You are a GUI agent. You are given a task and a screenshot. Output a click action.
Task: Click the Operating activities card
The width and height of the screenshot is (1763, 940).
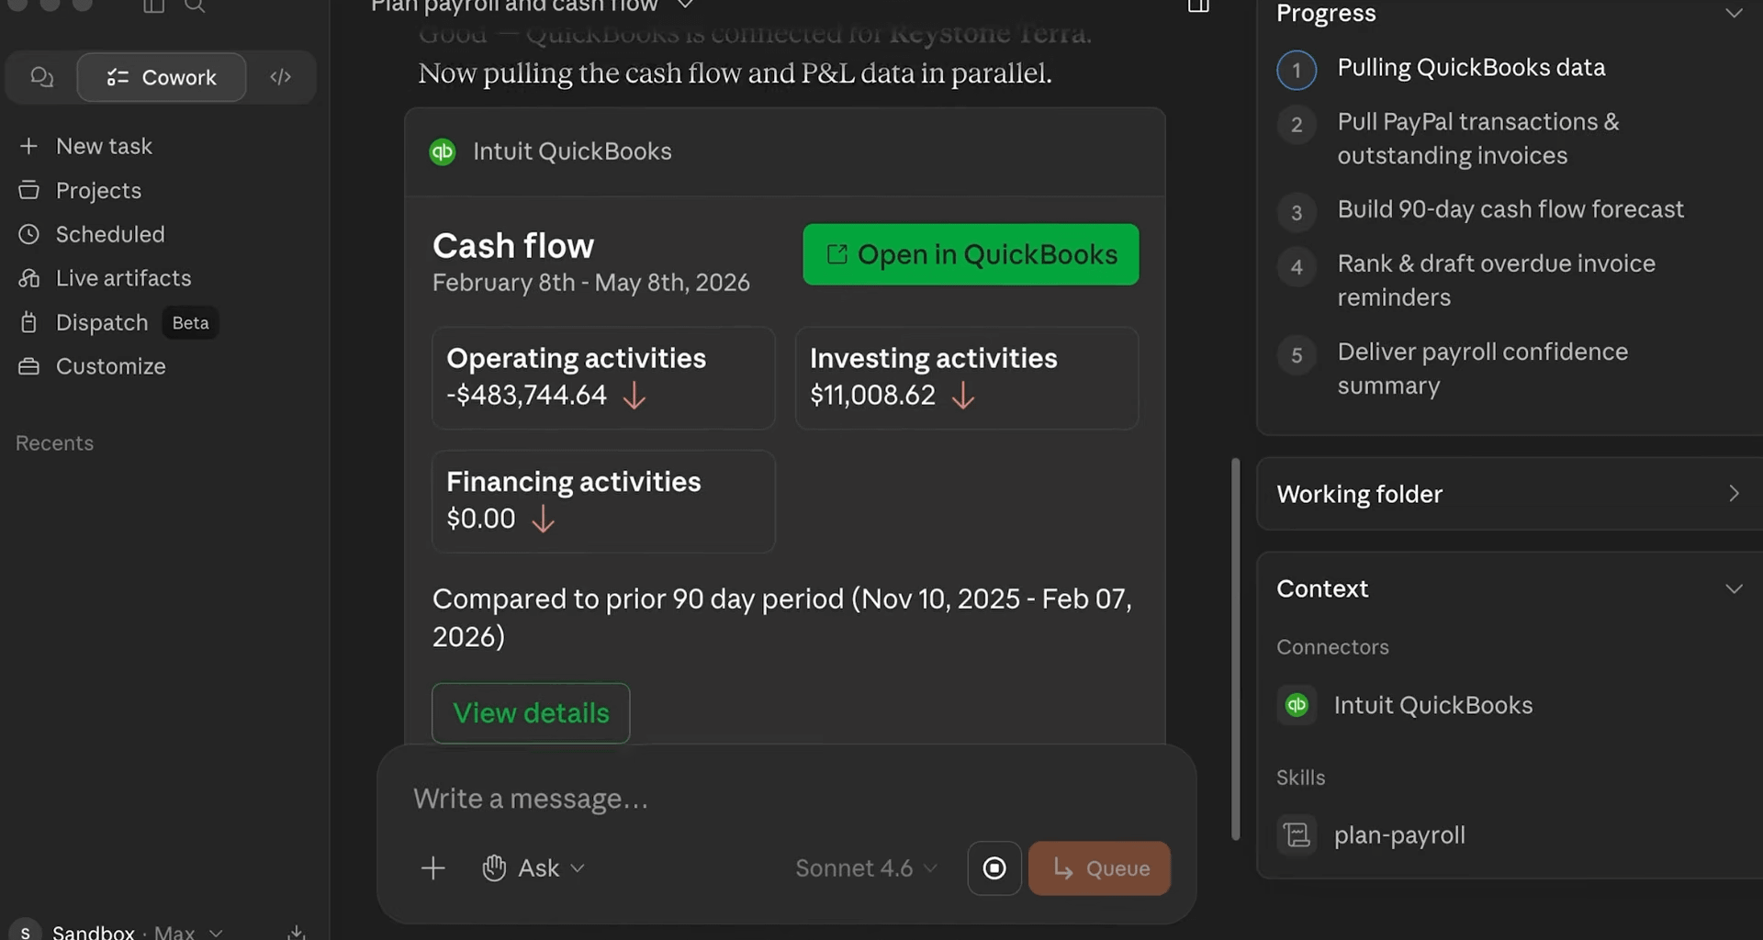603,377
